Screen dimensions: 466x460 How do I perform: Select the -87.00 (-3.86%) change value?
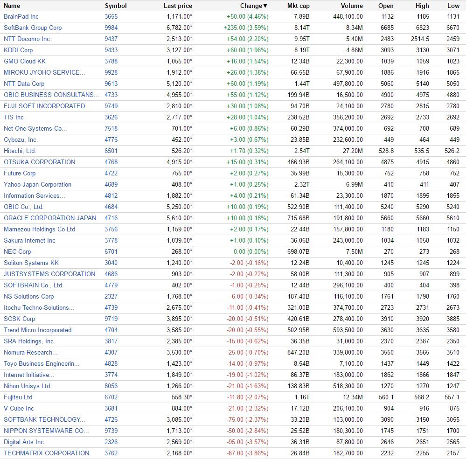(248, 453)
